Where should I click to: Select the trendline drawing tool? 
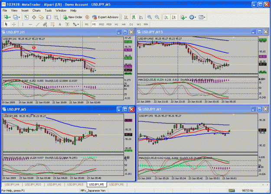(x=38, y=24)
